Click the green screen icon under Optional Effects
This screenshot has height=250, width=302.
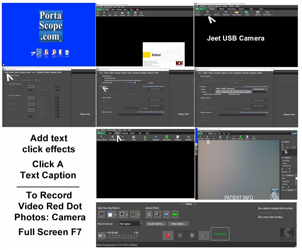click(x=175, y=214)
